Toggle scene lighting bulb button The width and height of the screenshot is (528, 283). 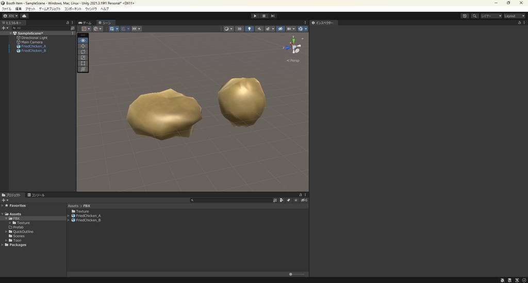coord(249,29)
